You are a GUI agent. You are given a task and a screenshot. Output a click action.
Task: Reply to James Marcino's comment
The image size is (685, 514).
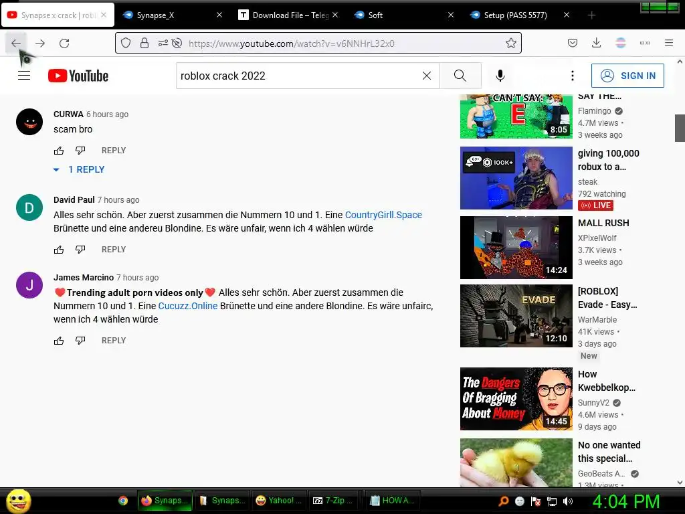click(114, 341)
